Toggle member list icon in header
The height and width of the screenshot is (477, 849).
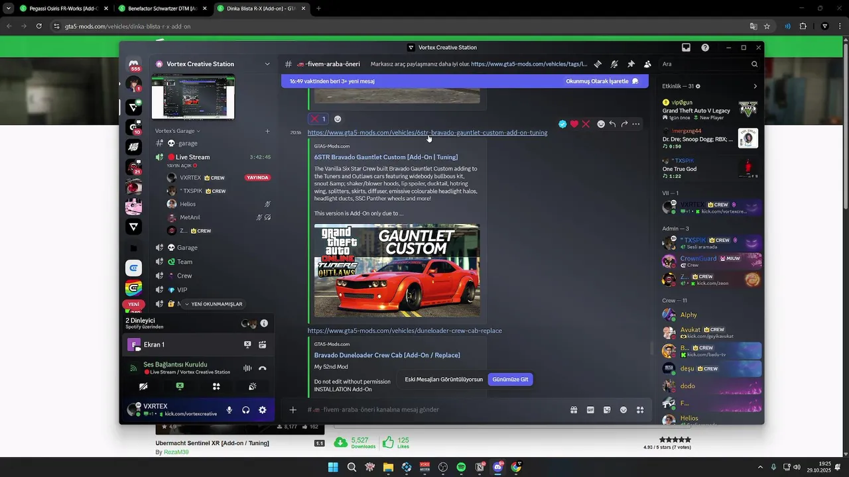pos(647,64)
